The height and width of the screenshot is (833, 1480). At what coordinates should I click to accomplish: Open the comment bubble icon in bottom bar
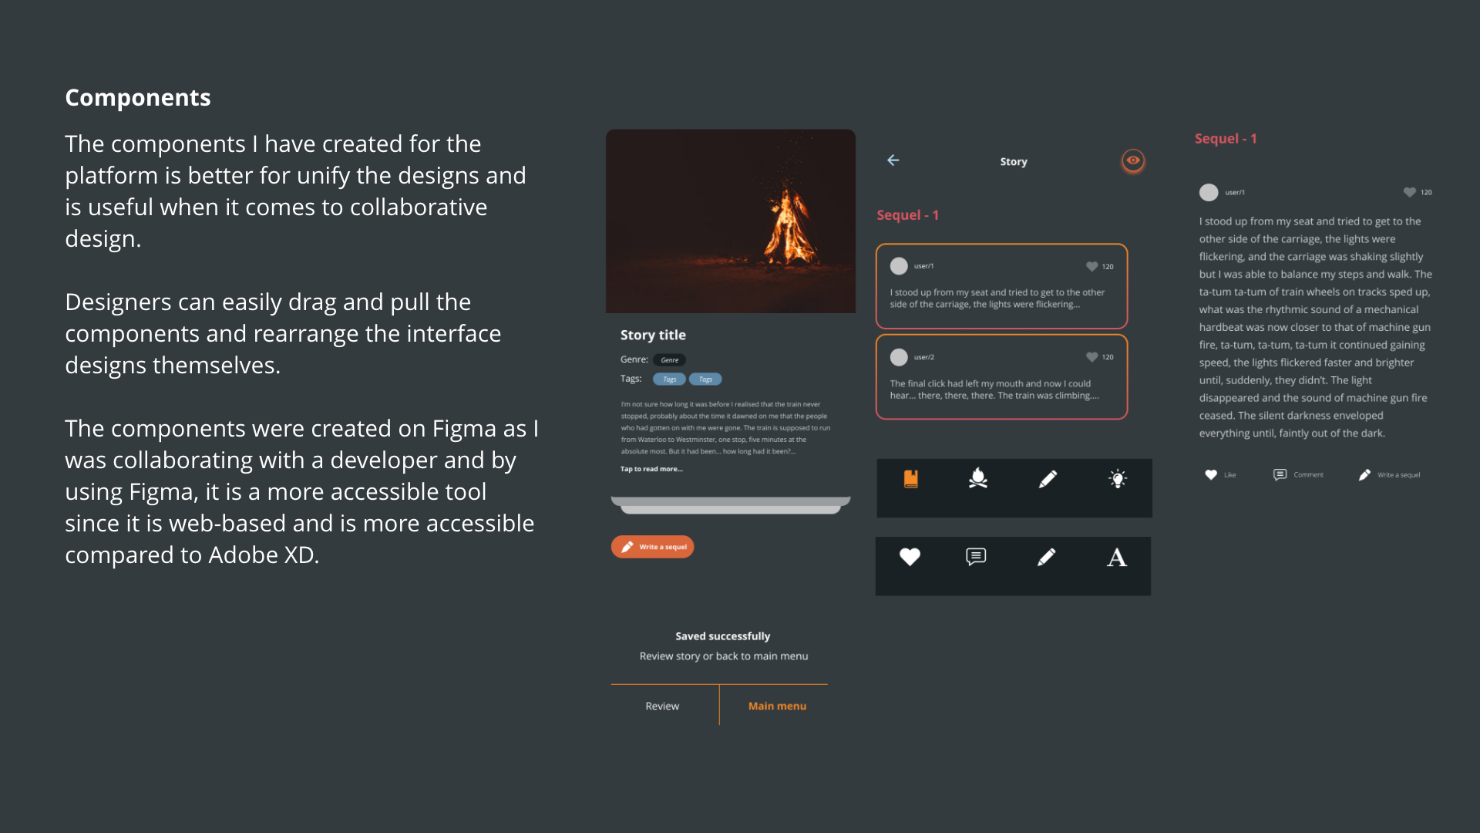point(976,556)
